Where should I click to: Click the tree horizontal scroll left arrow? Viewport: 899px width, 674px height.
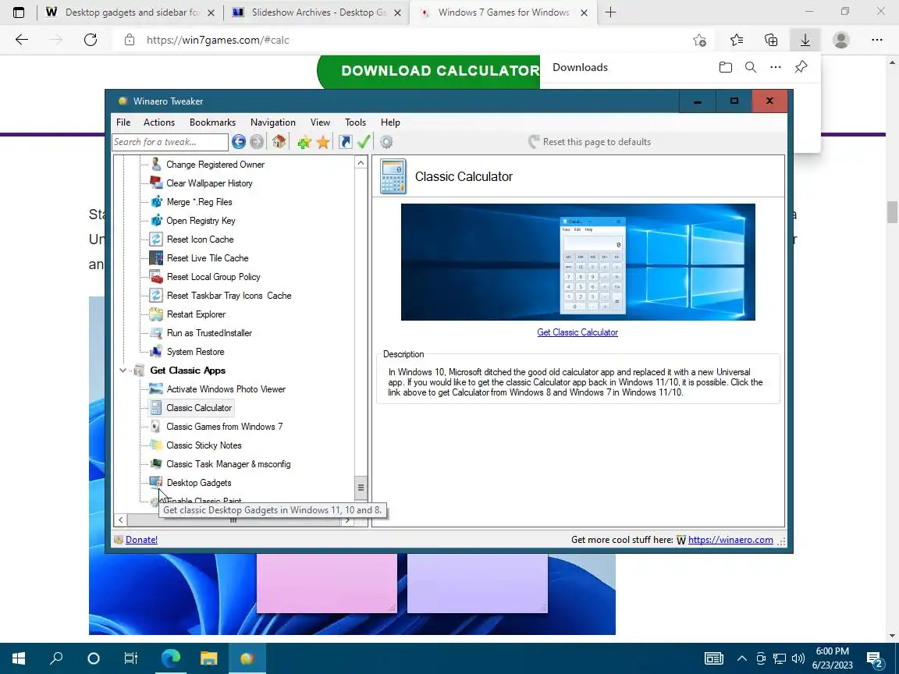coord(120,520)
